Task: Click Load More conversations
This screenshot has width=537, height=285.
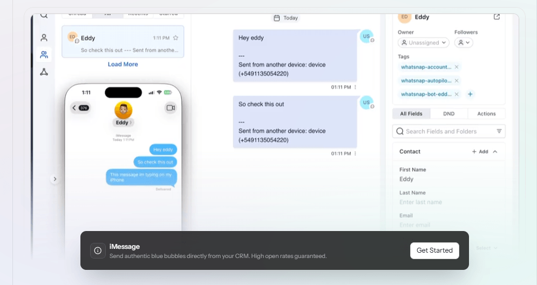Action: click(x=123, y=64)
